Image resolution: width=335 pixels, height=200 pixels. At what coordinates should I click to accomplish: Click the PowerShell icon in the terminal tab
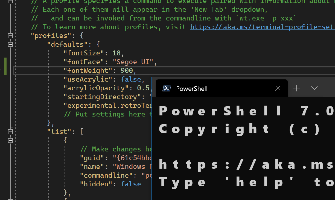tap(167, 88)
